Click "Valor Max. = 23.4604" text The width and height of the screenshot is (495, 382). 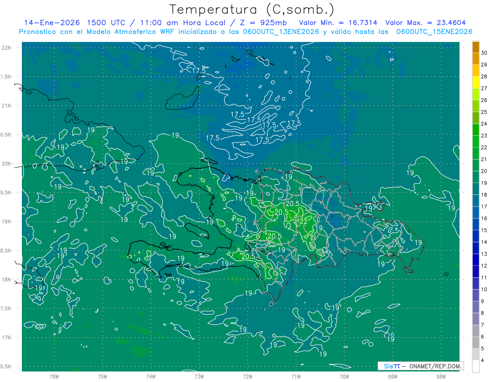pyautogui.click(x=425, y=23)
